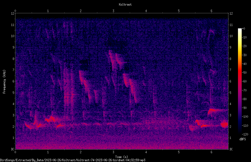Screen dimensions: 251x162
Task: Click the "2" tick on the bottom time axis
Action: (81, 152)
